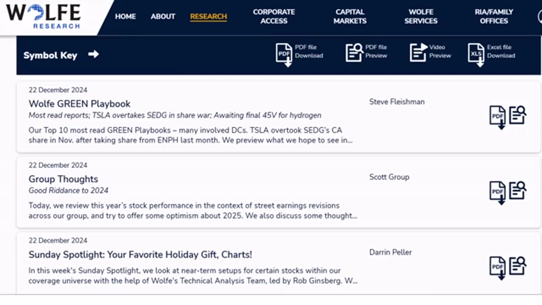Click the Video Preview legend text
This screenshot has height=305, width=542.
pyautogui.click(x=440, y=51)
